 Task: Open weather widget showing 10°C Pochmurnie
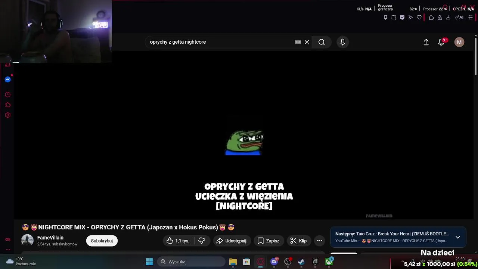(x=21, y=262)
